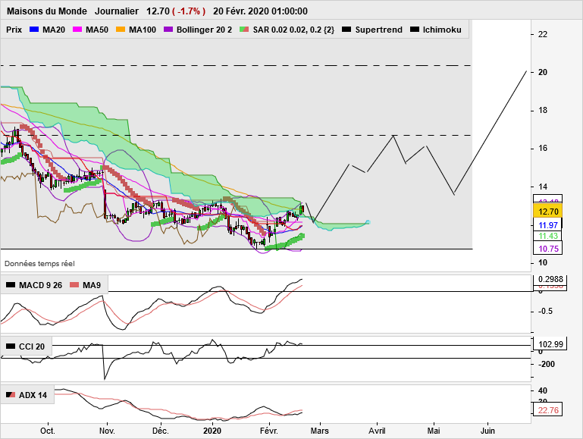Click the Mars time axis label
This screenshot has height=439, width=583.
(320, 431)
